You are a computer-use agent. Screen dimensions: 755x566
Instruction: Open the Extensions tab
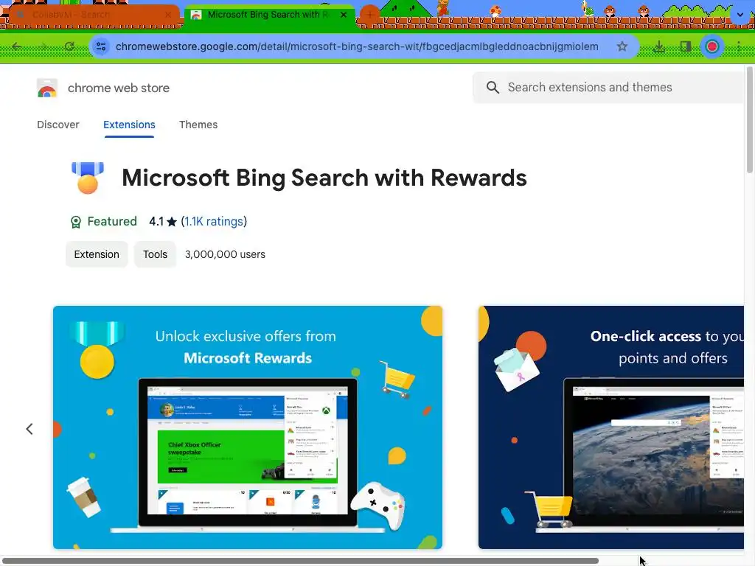click(x=129, y=125)
